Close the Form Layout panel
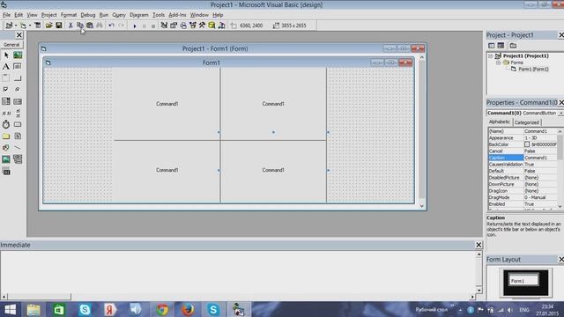 561,259
